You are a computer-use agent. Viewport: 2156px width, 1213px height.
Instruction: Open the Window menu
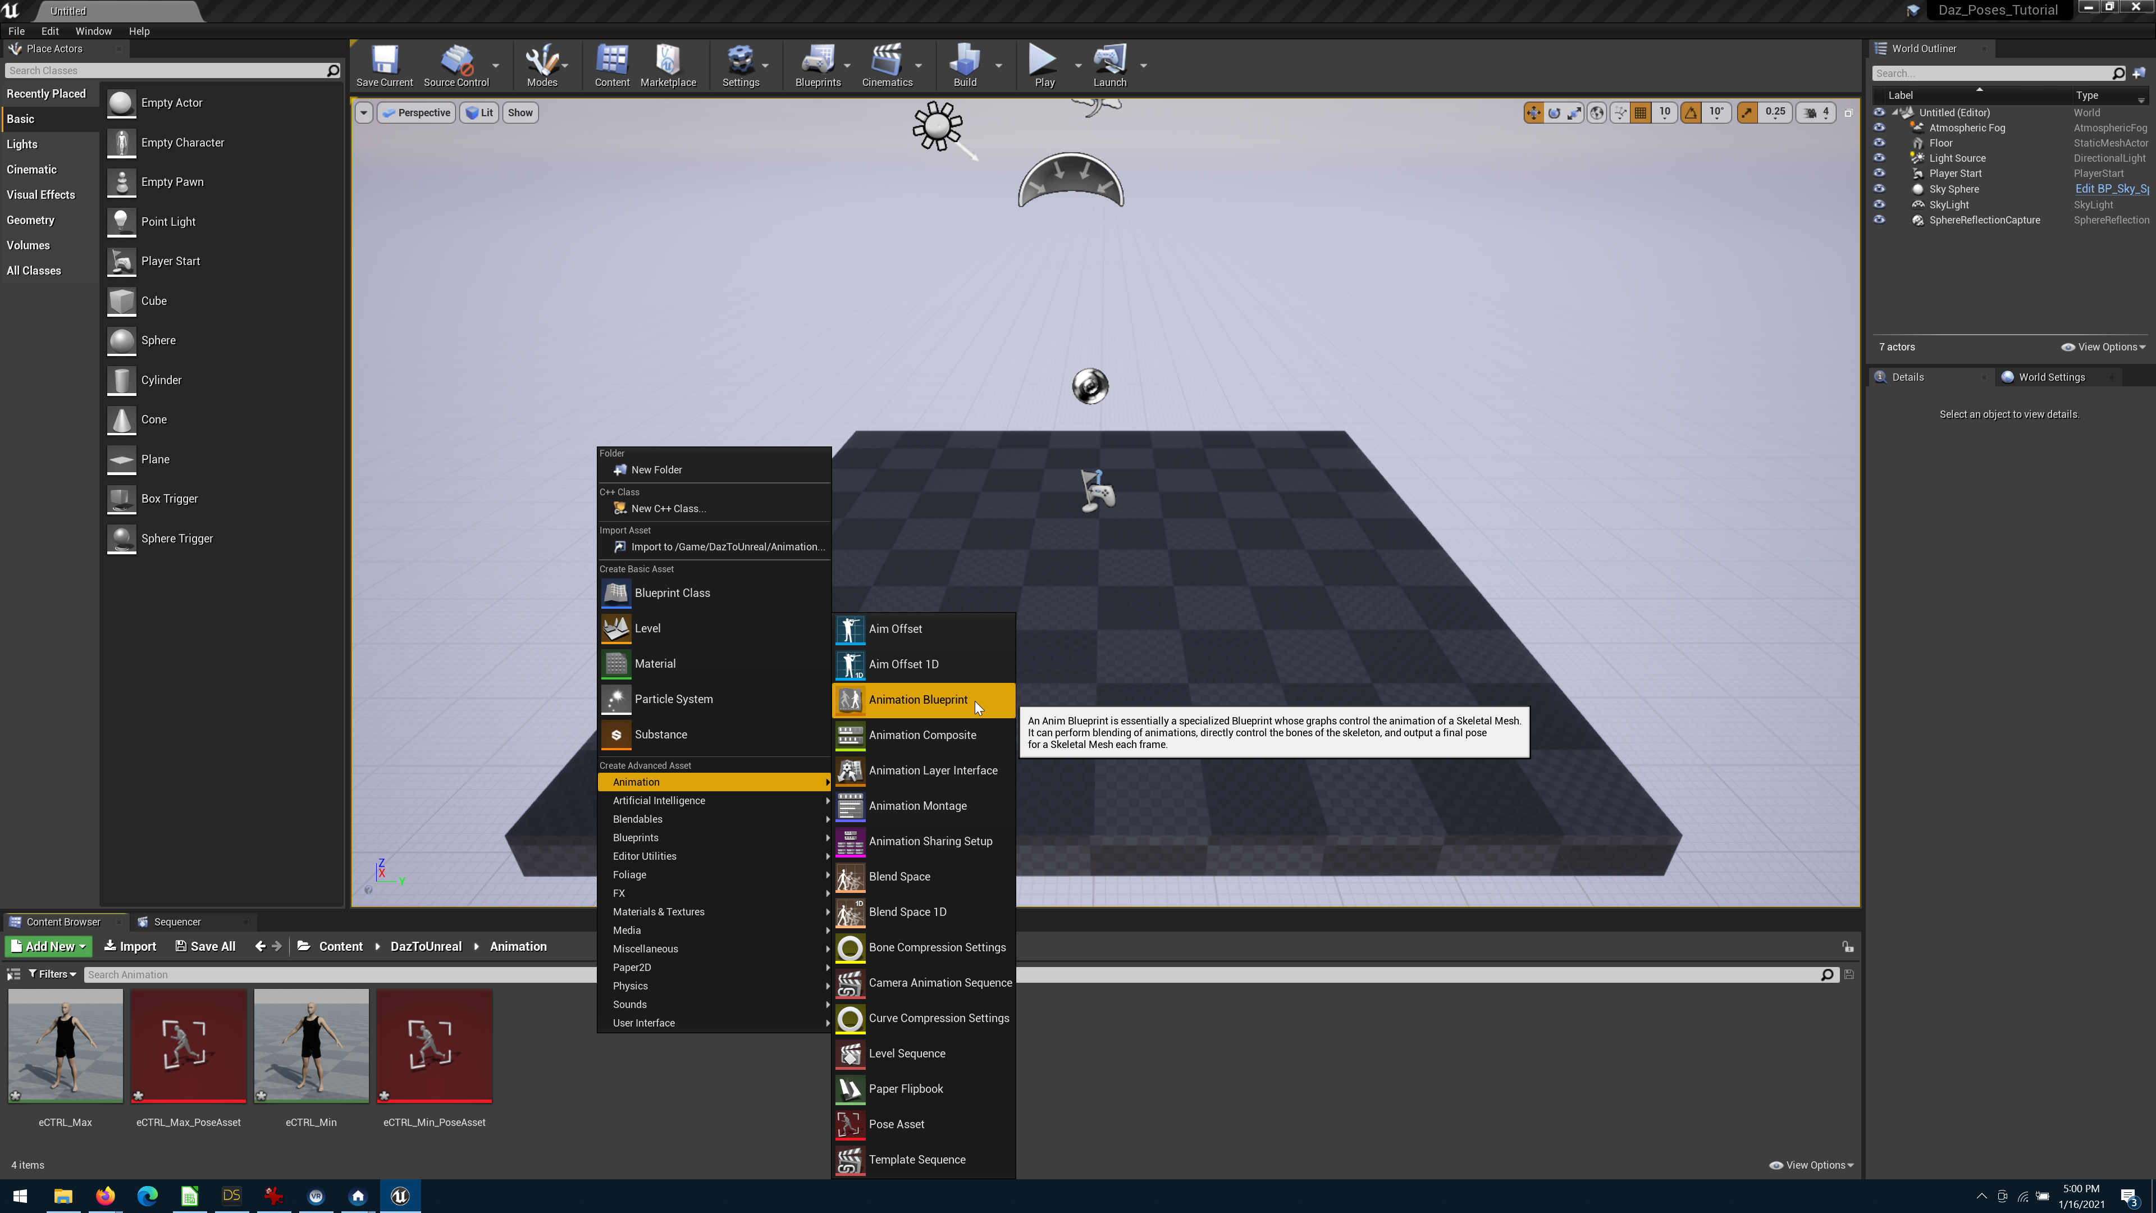(94, 31)
